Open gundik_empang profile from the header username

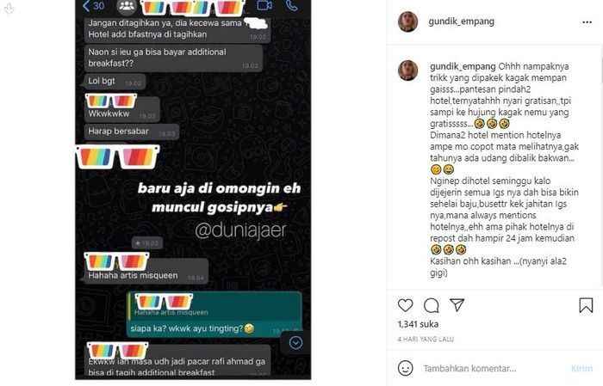[461, 21]
